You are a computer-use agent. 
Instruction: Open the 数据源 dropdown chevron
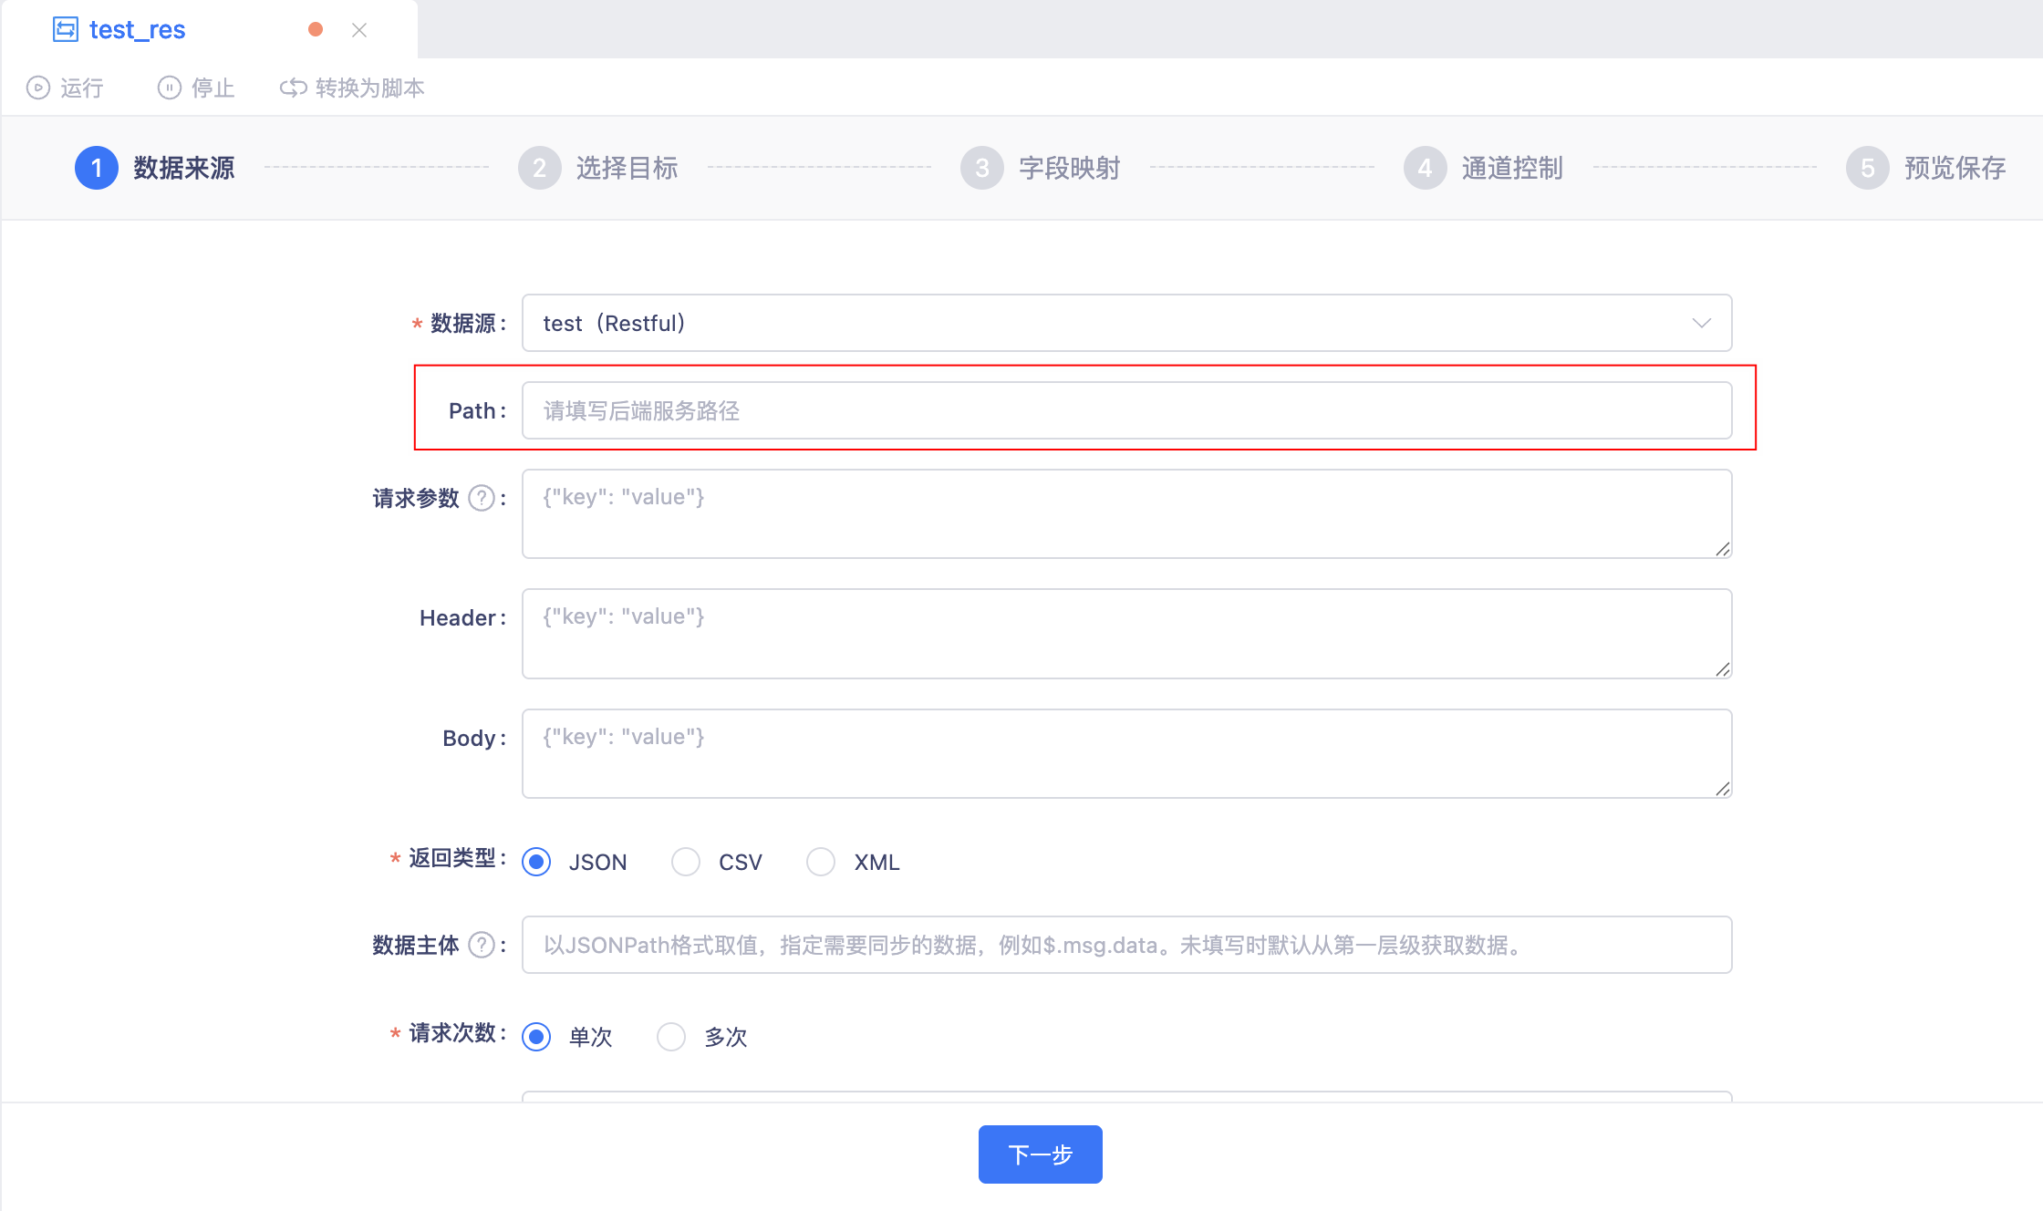[1701, 323]
